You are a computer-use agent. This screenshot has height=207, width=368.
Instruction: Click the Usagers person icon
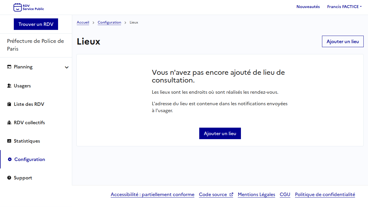click(x=9, y=86)
